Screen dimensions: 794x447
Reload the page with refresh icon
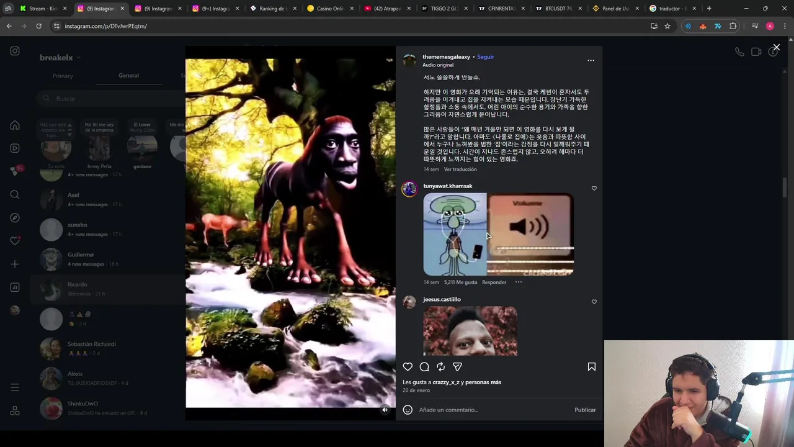38,26
